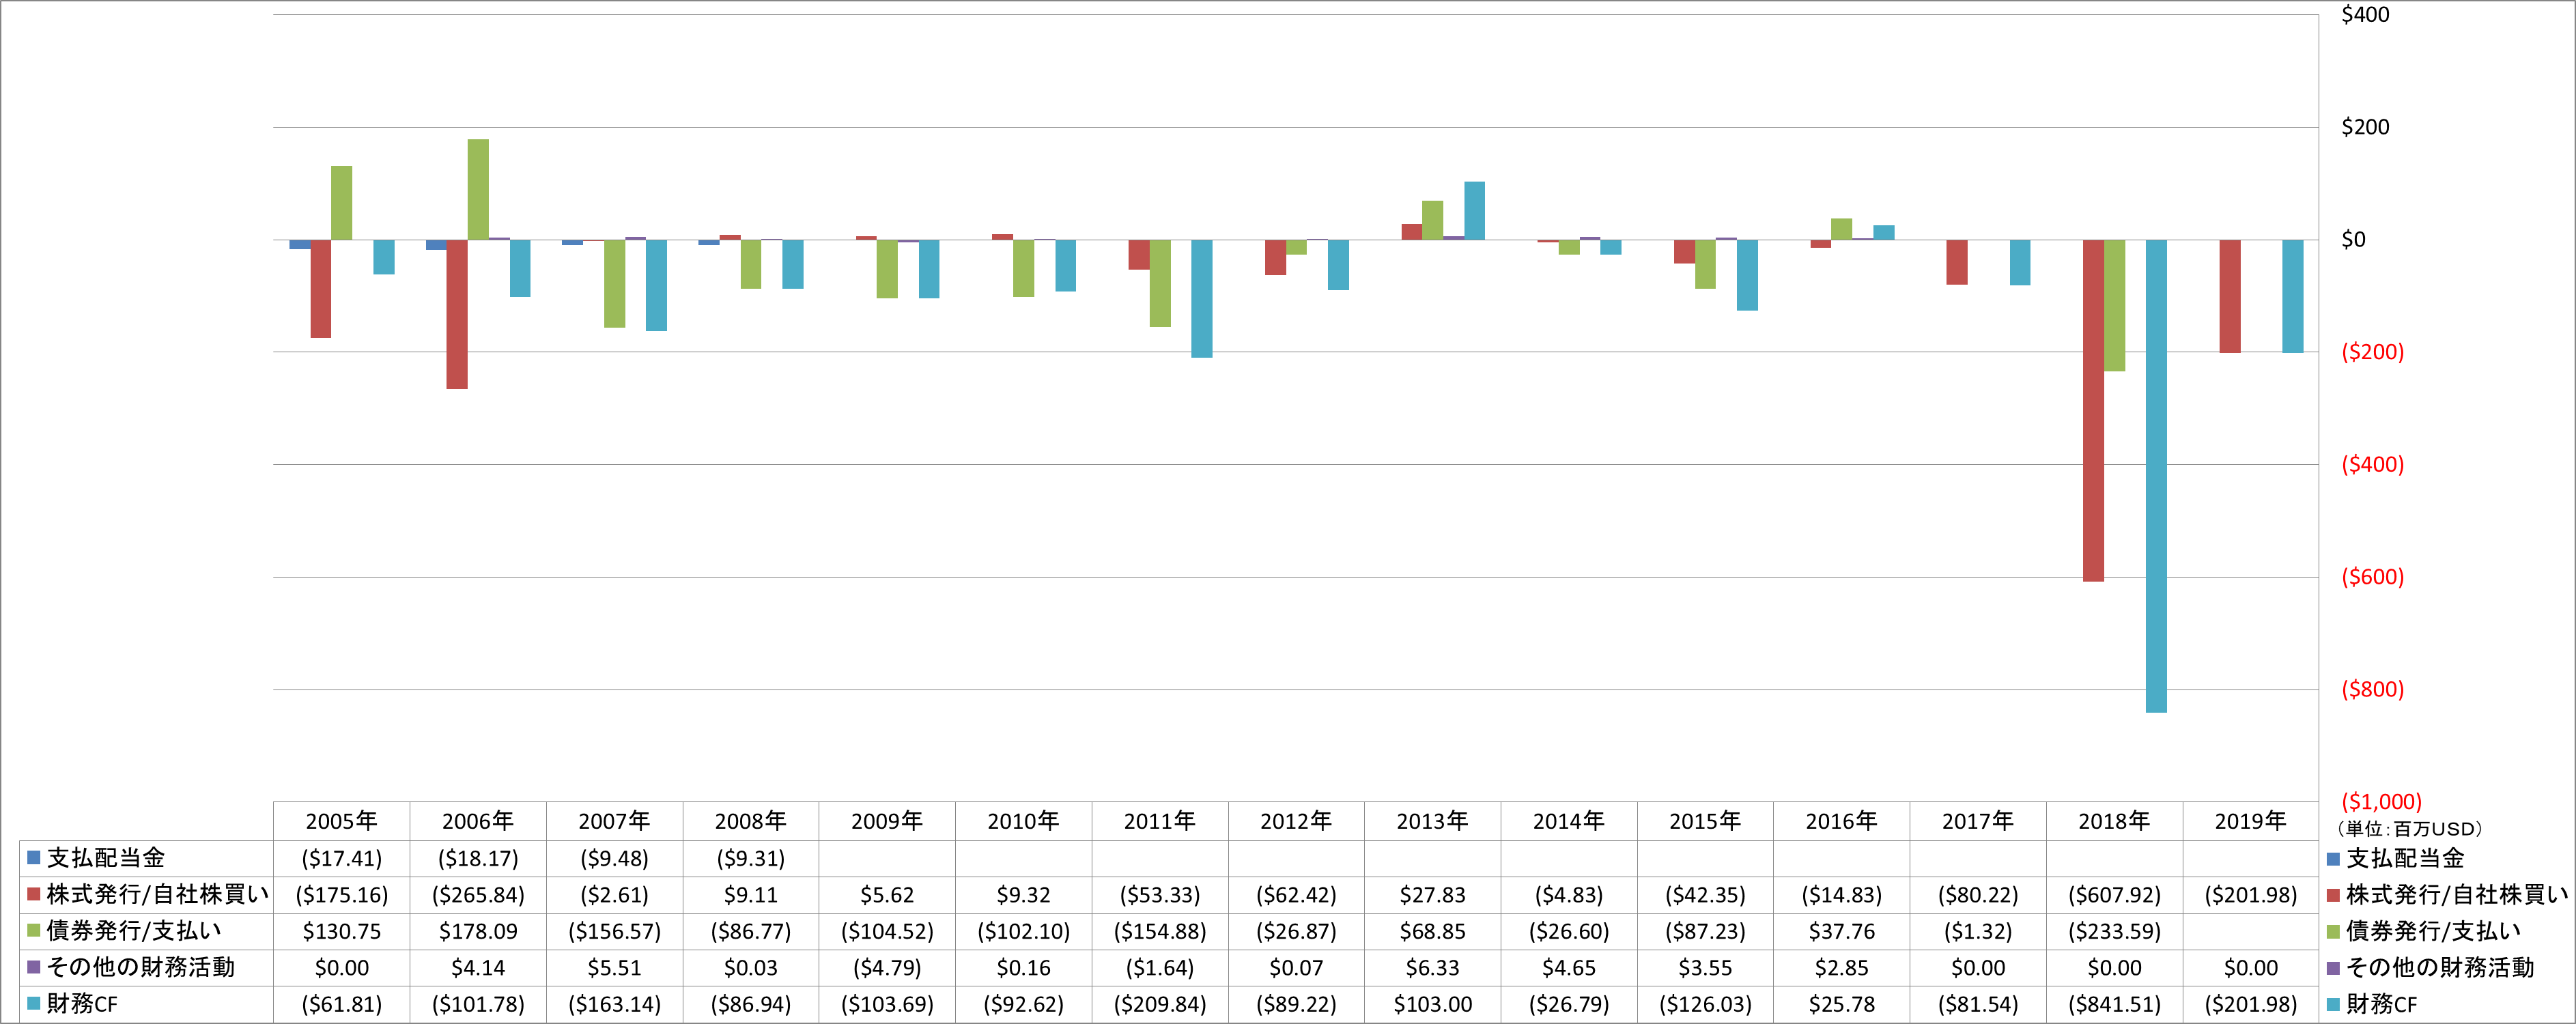Select the 2016年 column header

pos(1841,821)
